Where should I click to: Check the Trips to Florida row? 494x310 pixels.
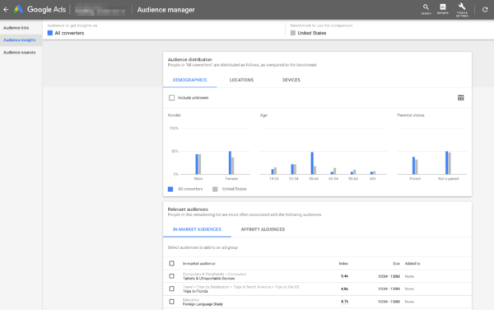tap(172, 289)
